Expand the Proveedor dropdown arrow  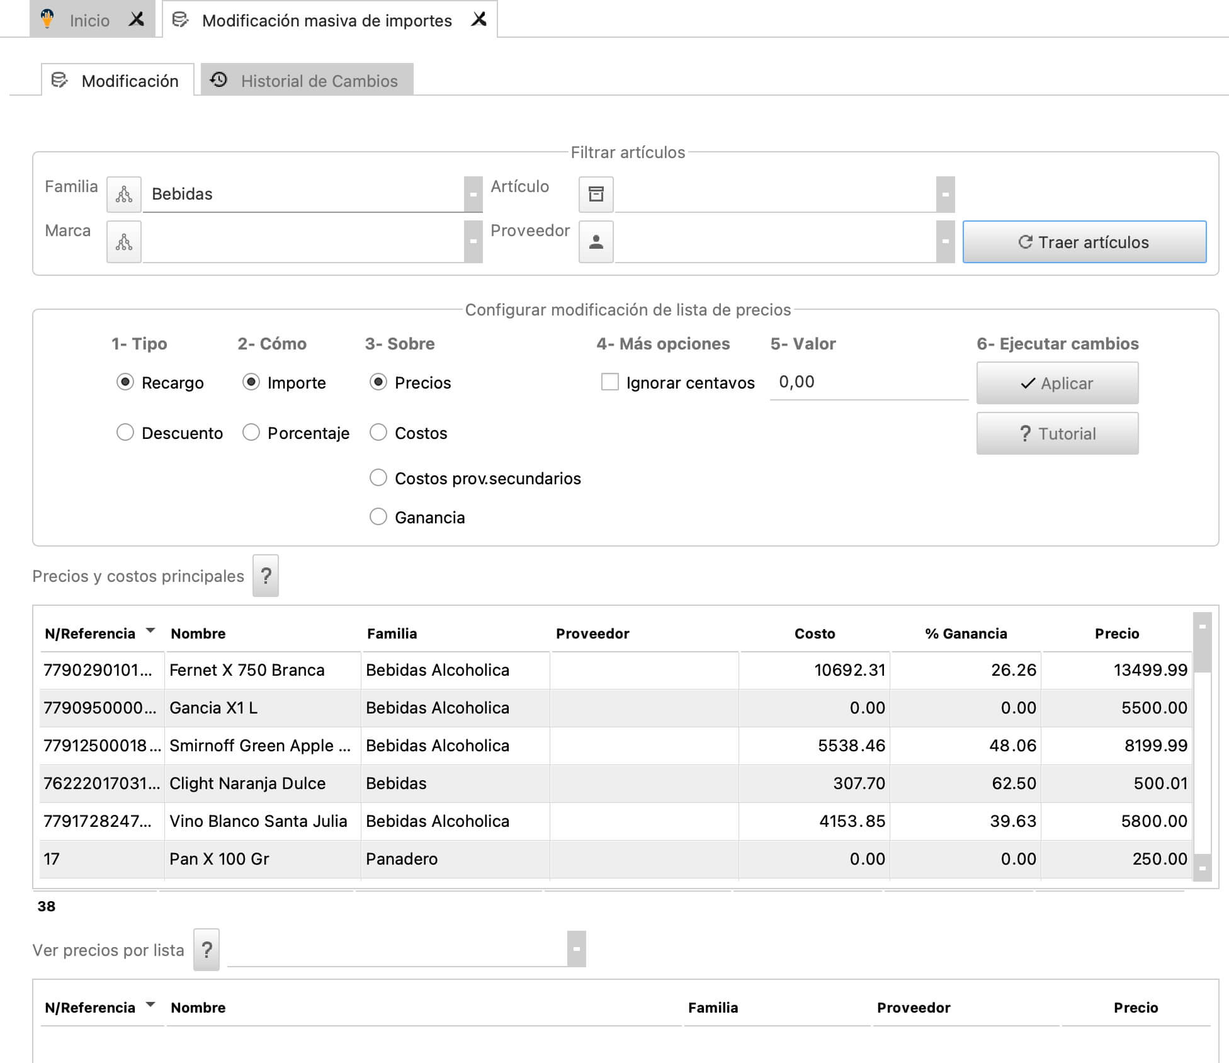(945, 242)
